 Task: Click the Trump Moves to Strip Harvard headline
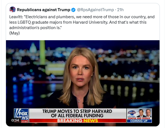coord(78,114)
